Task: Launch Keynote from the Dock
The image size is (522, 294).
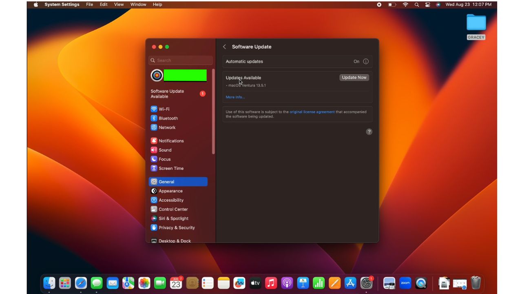Action: [x=303, y=283]
